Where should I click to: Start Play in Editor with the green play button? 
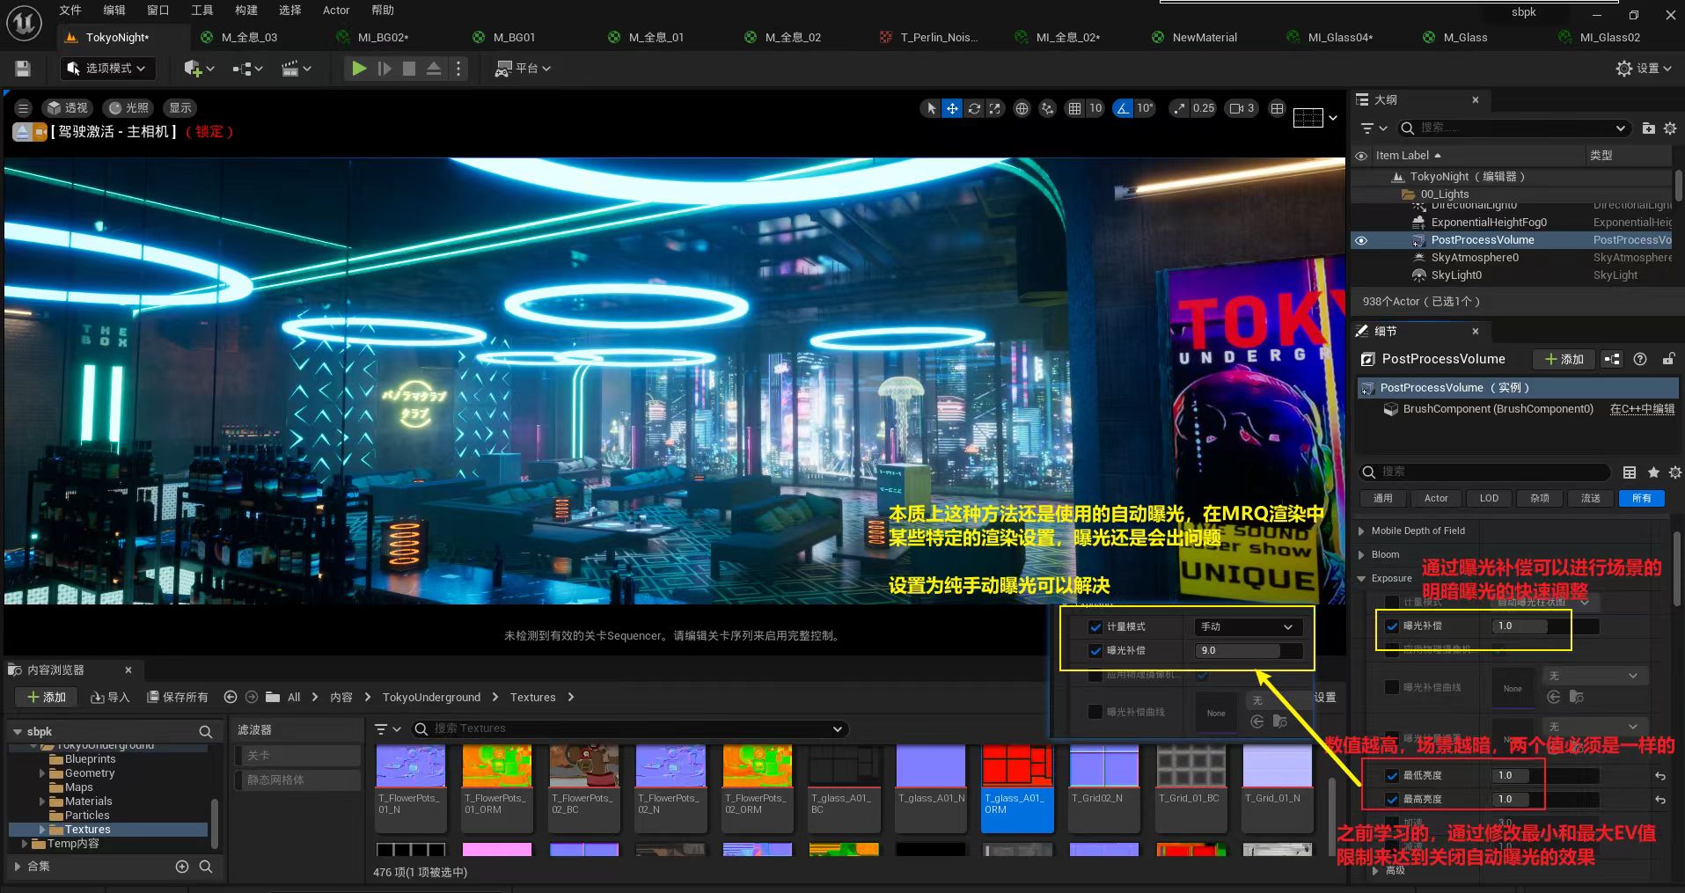point(359,69)
